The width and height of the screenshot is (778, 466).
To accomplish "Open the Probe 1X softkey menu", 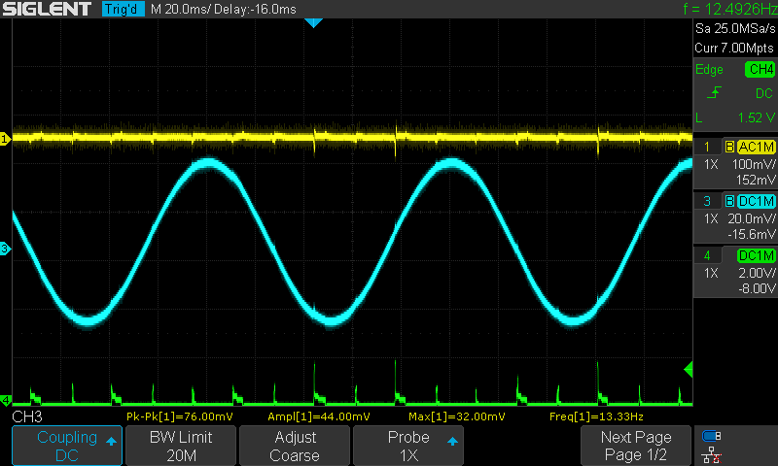I will 408,446.
